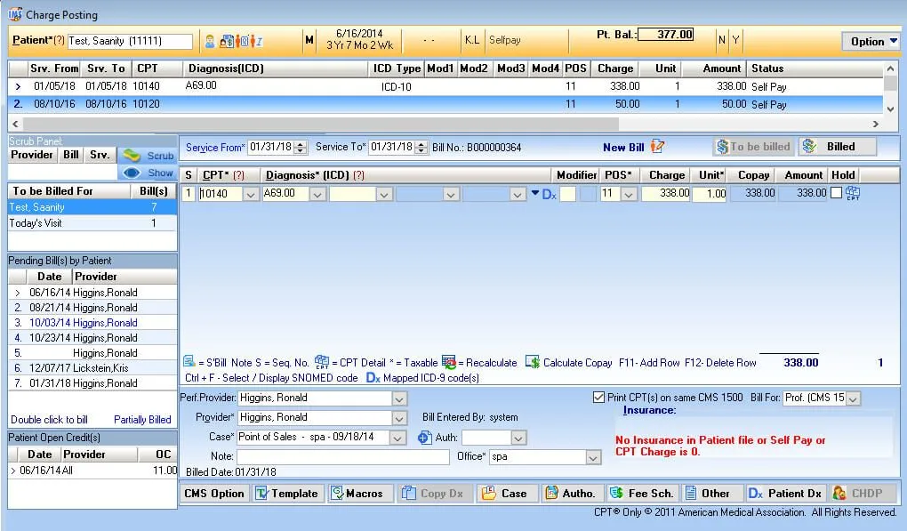Click the Recalculate icon
Image resolution: width=907 pixels, height=531 pixels.
[x=448, y=362]
